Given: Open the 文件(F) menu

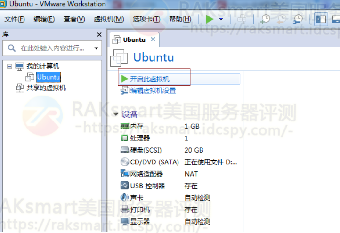Looking at the screenshot, I should click(15, 19).
